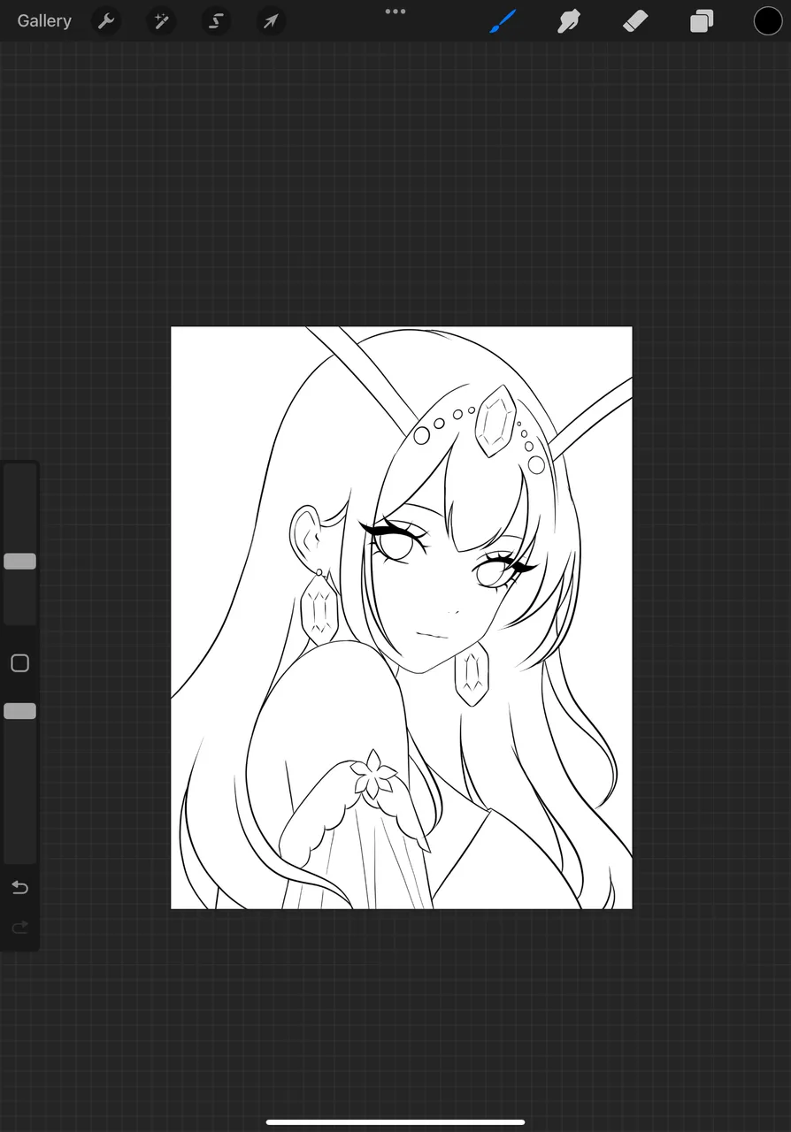Screen dimensions: 791x1132
Task: Click the brush size slider handle
Action: [19, 561]
